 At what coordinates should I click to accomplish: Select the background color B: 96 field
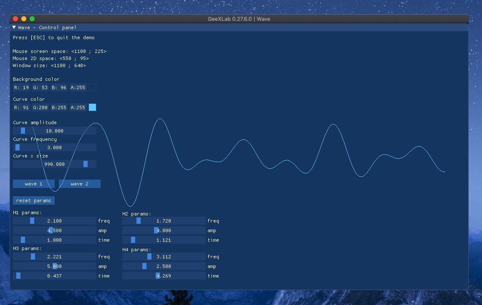pos(59,87)
